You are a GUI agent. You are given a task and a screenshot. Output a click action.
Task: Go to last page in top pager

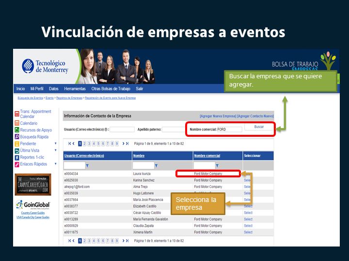[127, 144]
